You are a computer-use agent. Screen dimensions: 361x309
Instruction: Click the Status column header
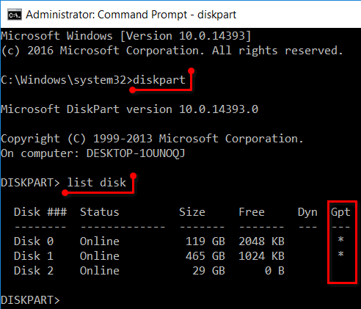(100, 212)
